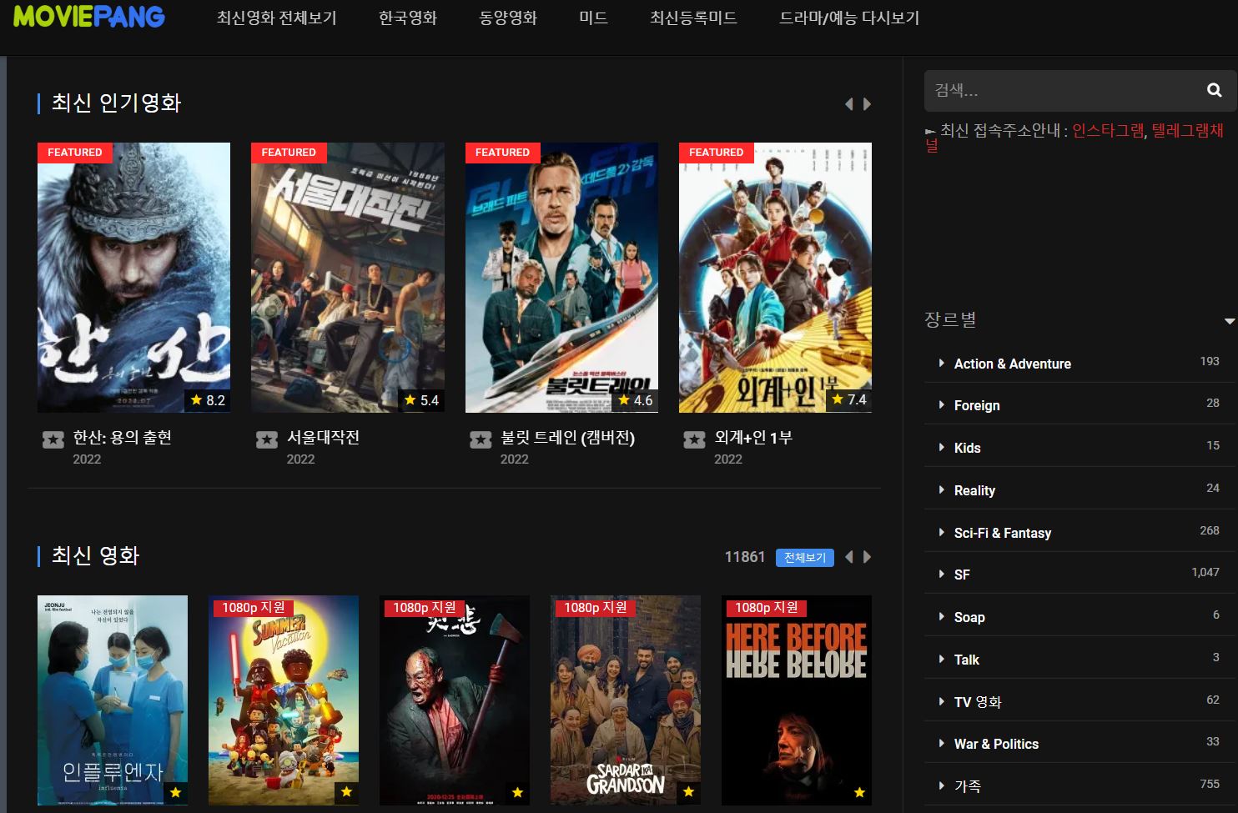Click the 최신 인기영화 heading

click(116, 103)
